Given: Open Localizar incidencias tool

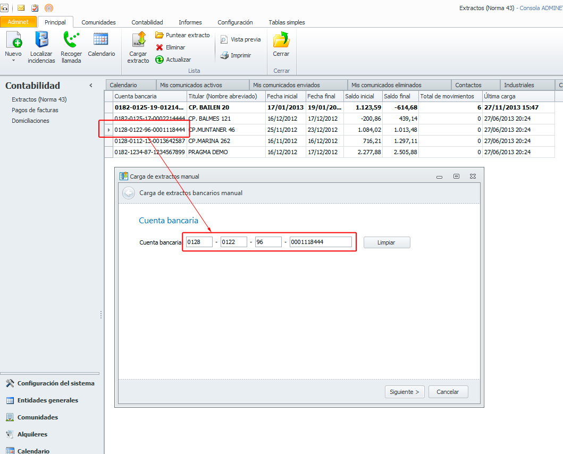Looking at the screenshot, I should 41,40.
